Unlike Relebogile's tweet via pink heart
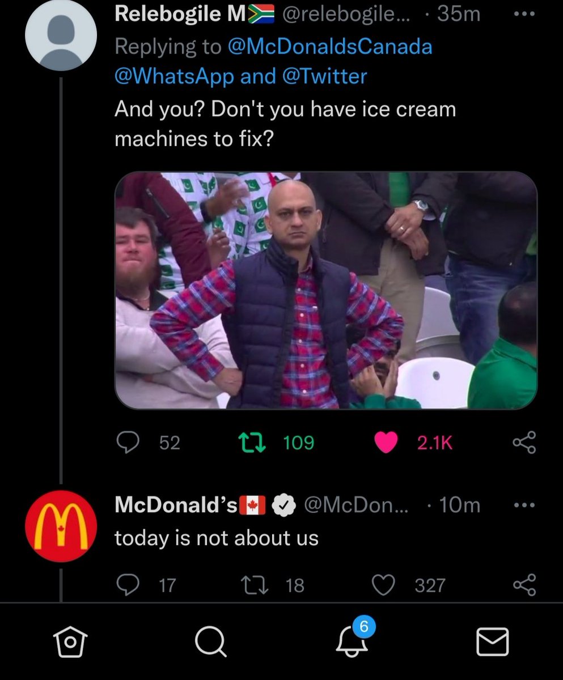 click(x=386, y=443)
